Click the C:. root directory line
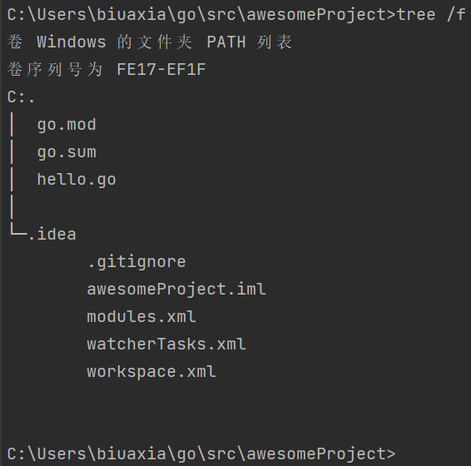The height and width of the screenshot is (466, 471). pyautogui.click(x=21, y=97)
